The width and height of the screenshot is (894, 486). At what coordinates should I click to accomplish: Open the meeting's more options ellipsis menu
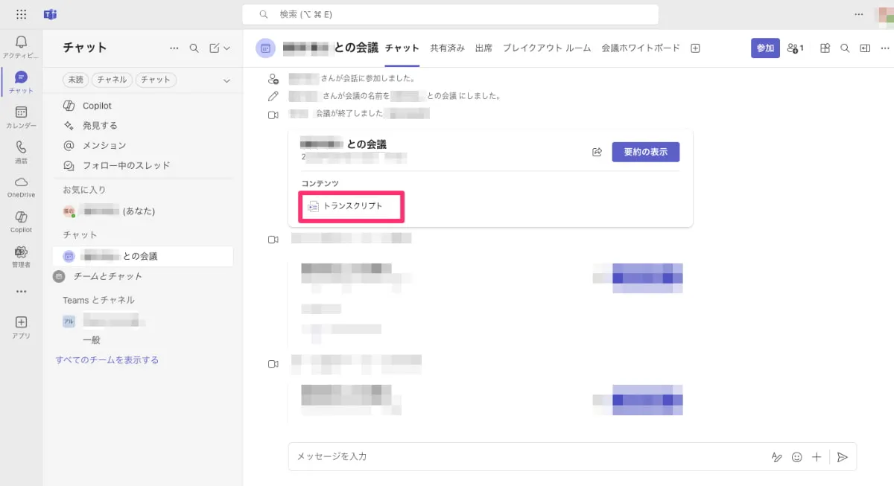click(884, 48)
